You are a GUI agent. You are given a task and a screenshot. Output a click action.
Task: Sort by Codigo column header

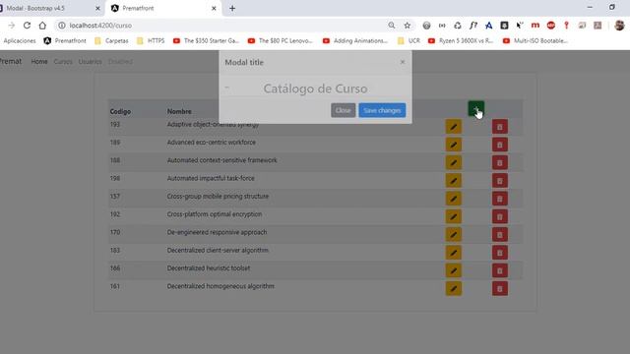pyautogui.click(x=120, y=111)
